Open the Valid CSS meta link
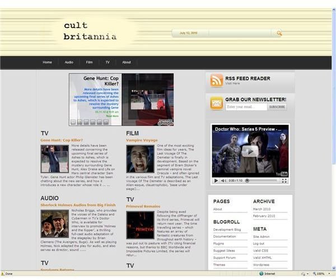336x279 pixels. 260,250
